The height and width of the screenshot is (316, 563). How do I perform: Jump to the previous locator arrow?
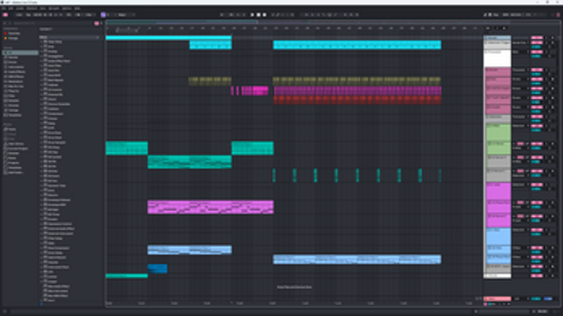(x=498, y=29)
